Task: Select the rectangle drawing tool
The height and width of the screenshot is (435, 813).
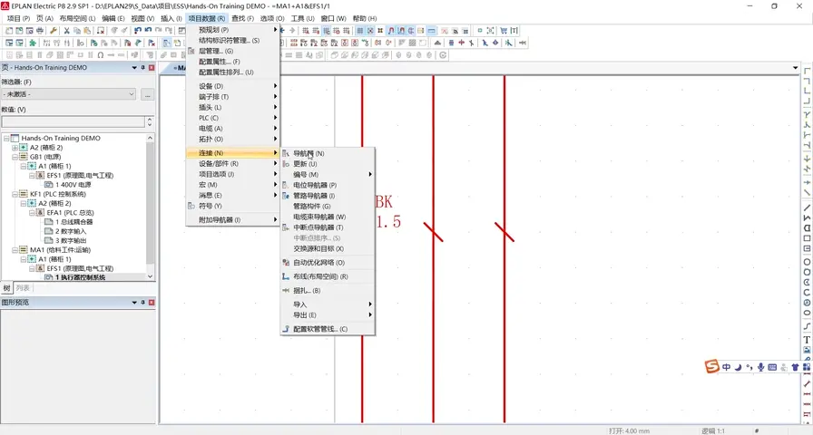Action: 808,238
